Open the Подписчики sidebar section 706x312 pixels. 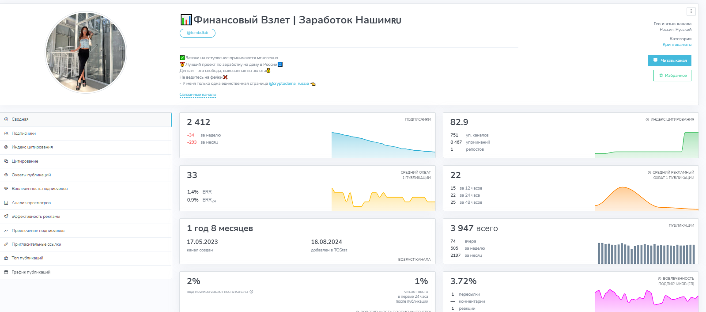coord(86,133)
